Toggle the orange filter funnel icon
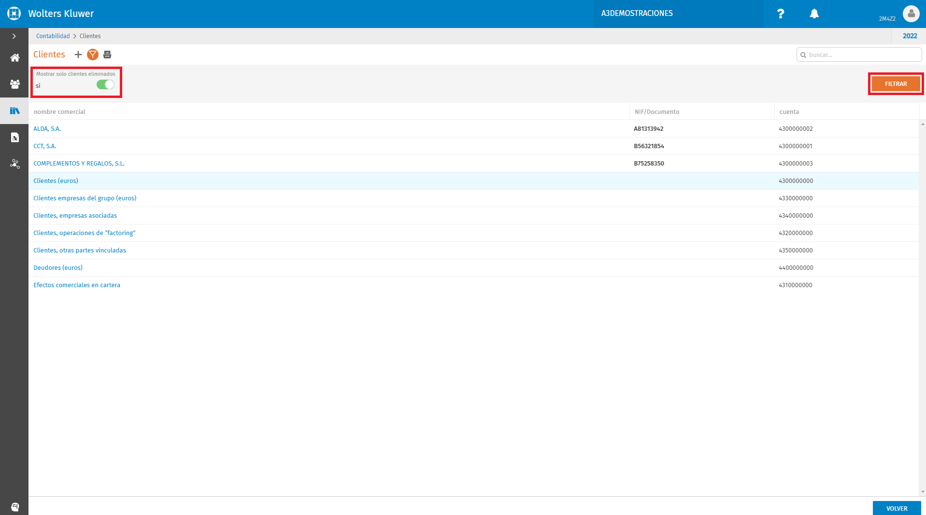The width and height of the screenshot is (926, 515). [93, 55]
